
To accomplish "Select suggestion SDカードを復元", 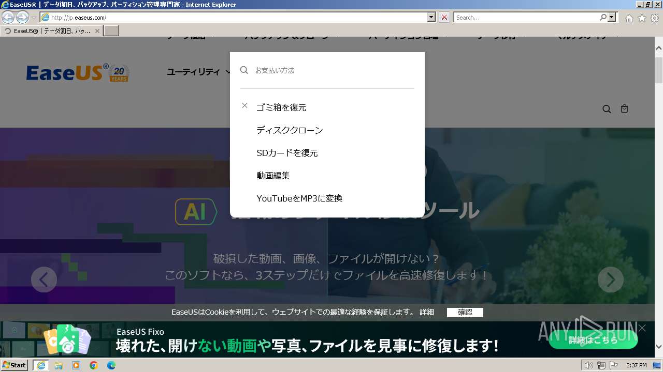I will click(287, 153).
